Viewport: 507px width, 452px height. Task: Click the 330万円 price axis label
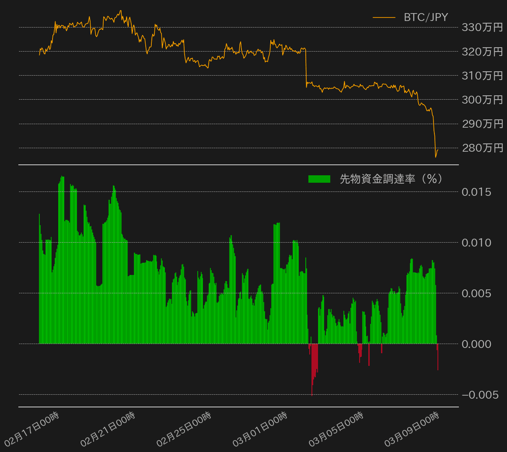(482, 28)
